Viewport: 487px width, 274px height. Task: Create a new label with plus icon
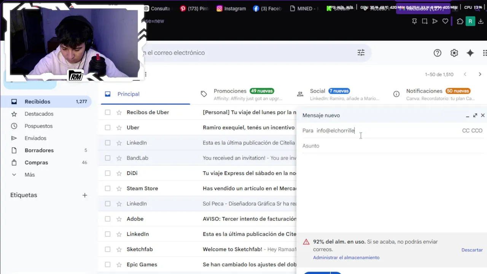(84, 195)
